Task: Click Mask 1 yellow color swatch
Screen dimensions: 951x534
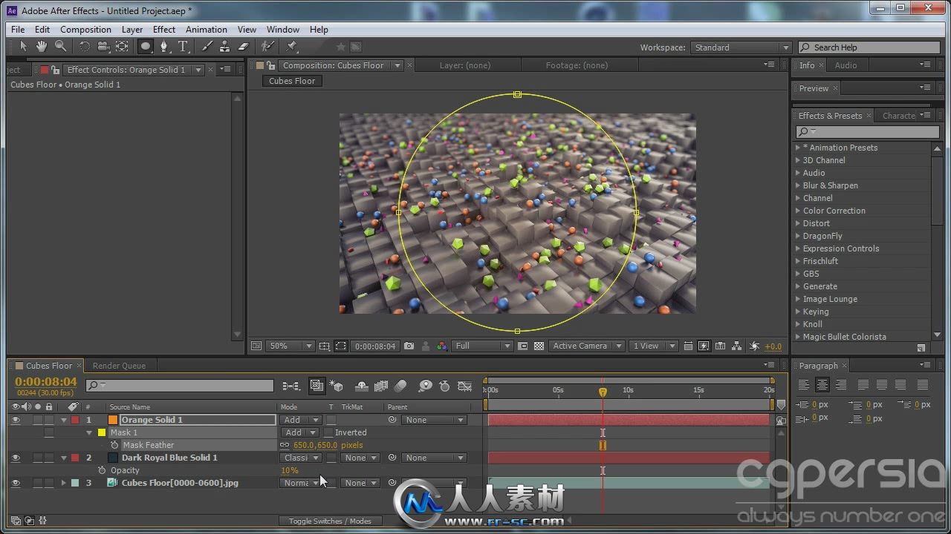Action: [x=102, y=432]
